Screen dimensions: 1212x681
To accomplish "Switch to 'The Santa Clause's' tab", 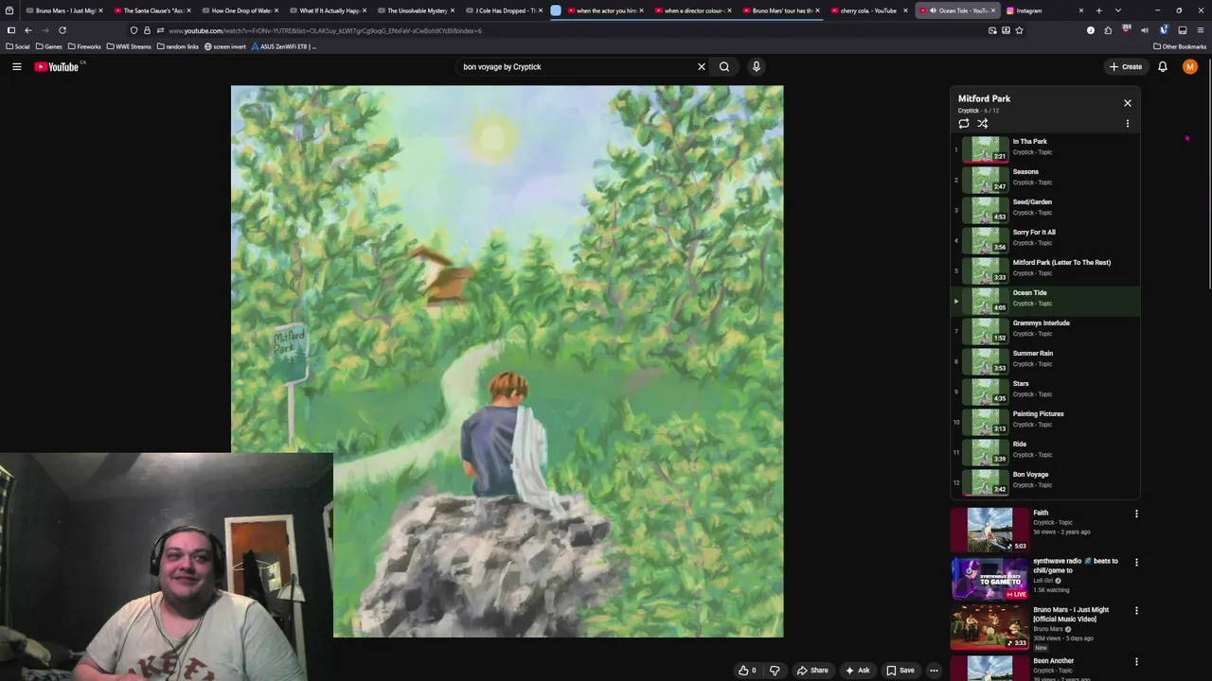I will tap(151, 10).
